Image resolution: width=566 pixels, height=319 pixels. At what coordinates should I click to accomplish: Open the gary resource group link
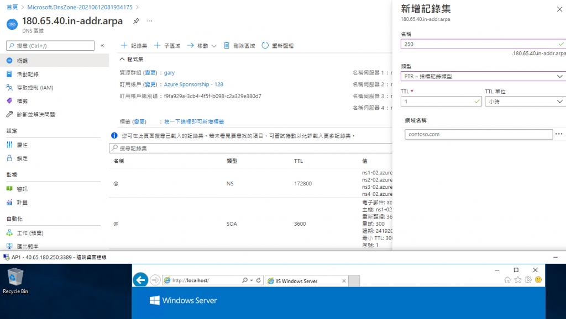[x=169, y=72]
